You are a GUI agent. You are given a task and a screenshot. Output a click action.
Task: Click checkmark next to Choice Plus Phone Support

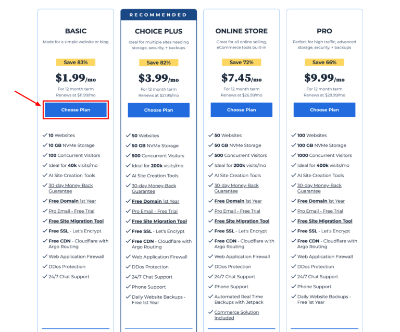click(x=128, y=287)
